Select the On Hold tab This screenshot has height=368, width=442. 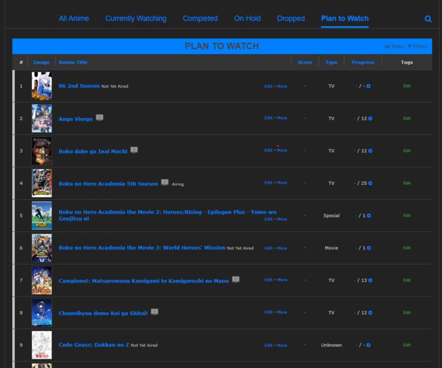point(247,19)
